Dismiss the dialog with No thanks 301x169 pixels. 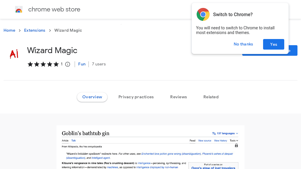[243, 44]
